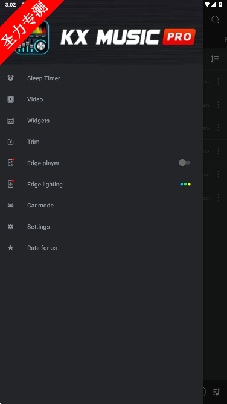227x404 pixels.
Task: Tap the playlist queue icon at the bottom
Action: 216,392
